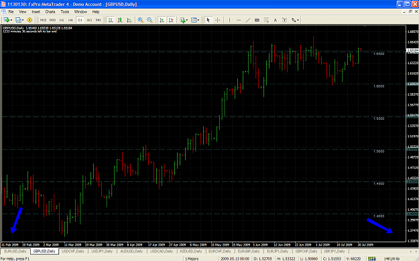Viewport: 419px width, 261px height.
Task: Select the D1 daily timeframe button
Action: [x=80, y=20]
